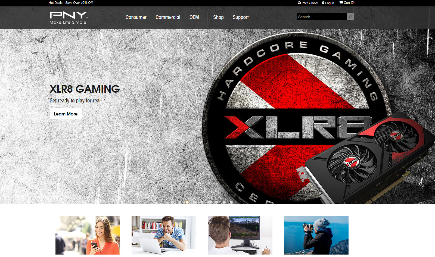
Task: Open the gamer with headset thumbnail
Action: [x=240, y=235]
